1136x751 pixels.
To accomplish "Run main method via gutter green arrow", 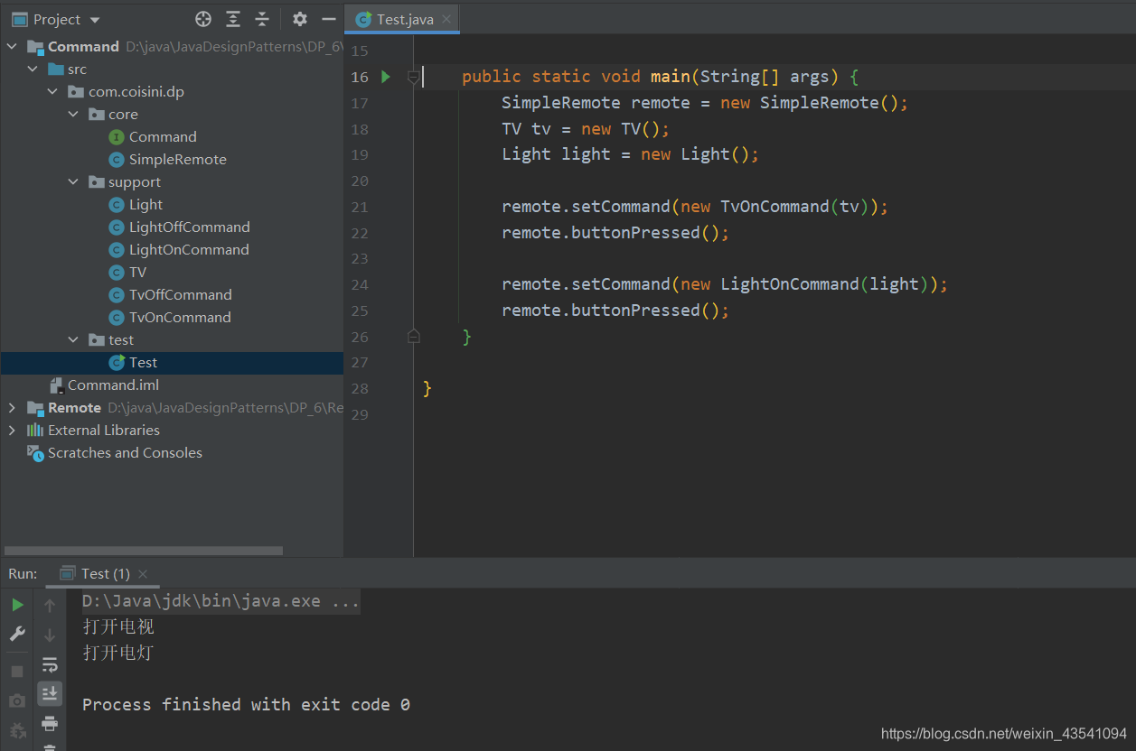I will coord(386,77).
